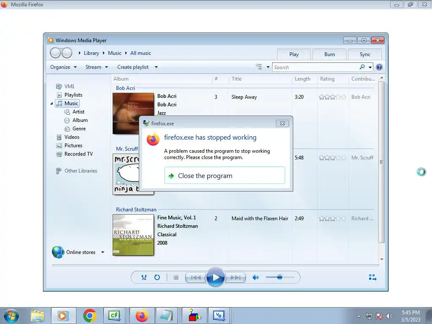
Task: Select the Sleep Away track
Action: (244, 97)
